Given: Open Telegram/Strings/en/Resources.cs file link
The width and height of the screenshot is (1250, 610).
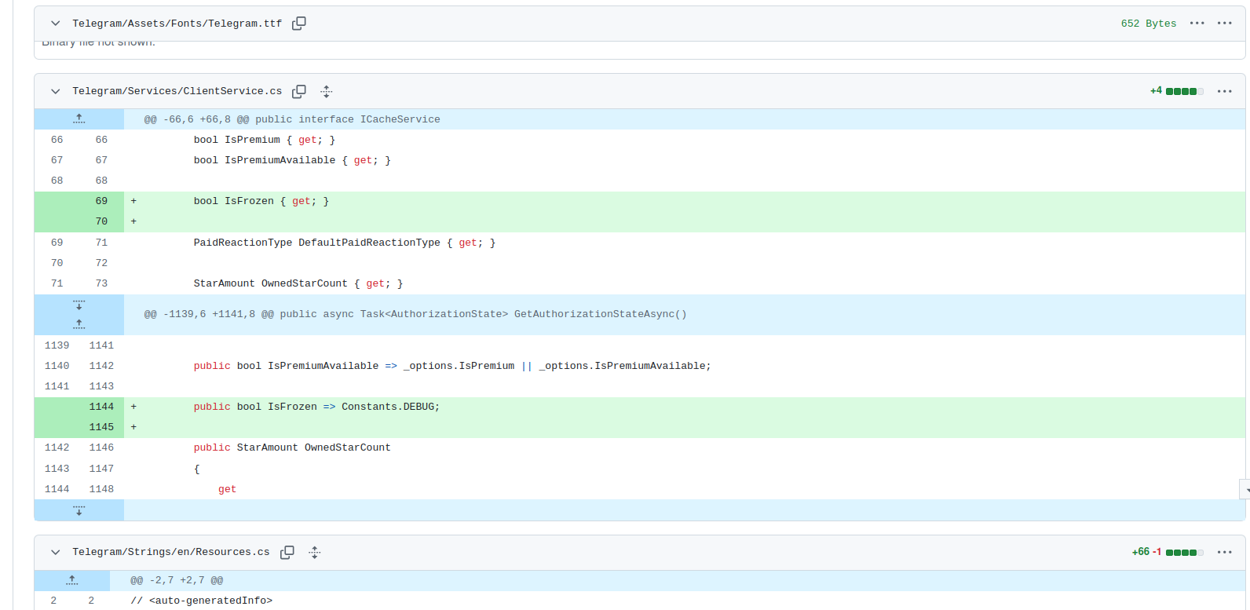Looking at the screenshot, I should click(x=170, y=553).
